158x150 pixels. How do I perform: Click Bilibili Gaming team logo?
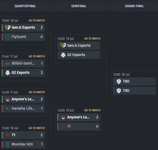click(8, 63)
